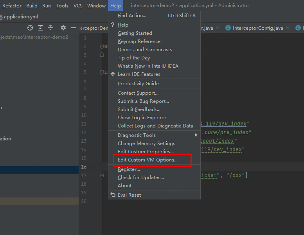This screenshot has width=304, height=235.
Task: Click the 119/dev_index URL on line 14
Action: 221,149
